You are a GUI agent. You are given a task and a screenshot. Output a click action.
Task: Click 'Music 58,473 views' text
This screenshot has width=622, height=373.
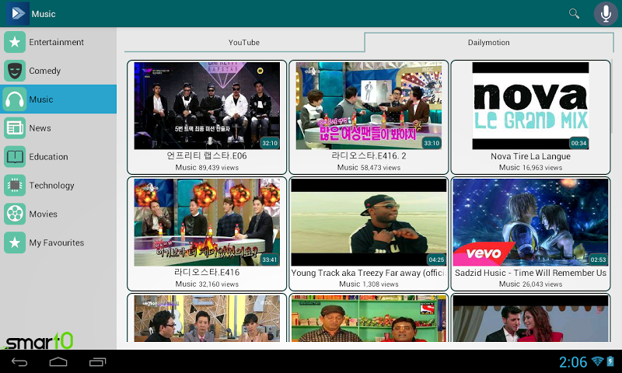pos(369,167)
